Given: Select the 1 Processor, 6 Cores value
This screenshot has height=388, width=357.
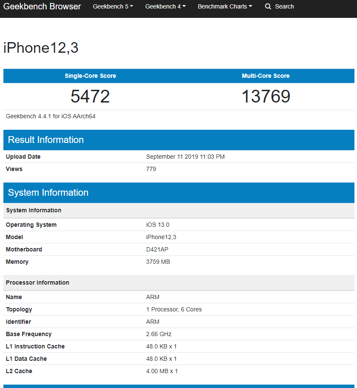Looking at the screenshot, I should (174, 309).
